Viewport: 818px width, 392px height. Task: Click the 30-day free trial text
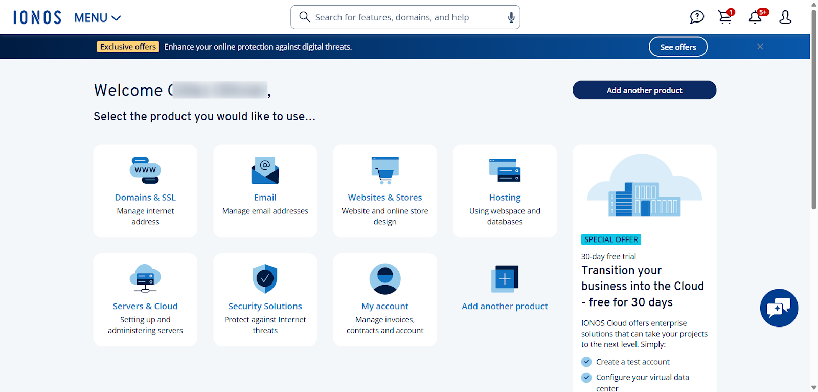tap(608, 256)
